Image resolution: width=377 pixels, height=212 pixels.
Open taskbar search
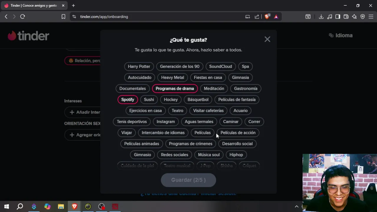click(x=20, y=207)
